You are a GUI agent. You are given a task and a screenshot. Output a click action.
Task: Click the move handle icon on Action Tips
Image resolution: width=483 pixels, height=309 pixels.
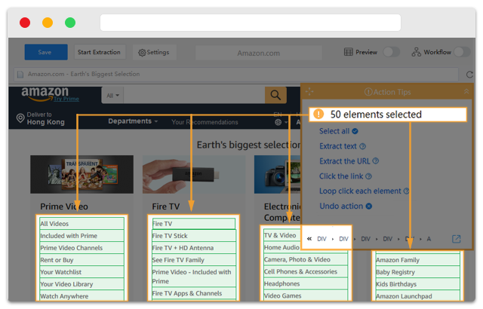pyautogui.click(x=309, y=91)
